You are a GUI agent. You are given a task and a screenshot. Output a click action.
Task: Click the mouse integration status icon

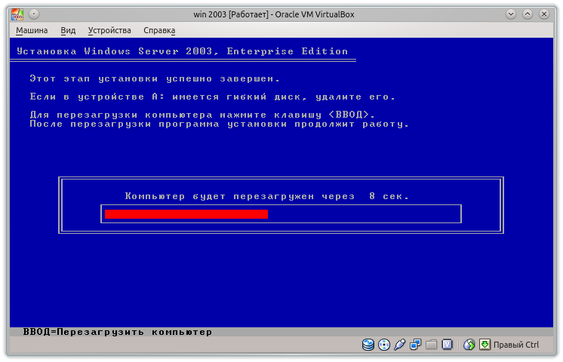coord(469,345)
